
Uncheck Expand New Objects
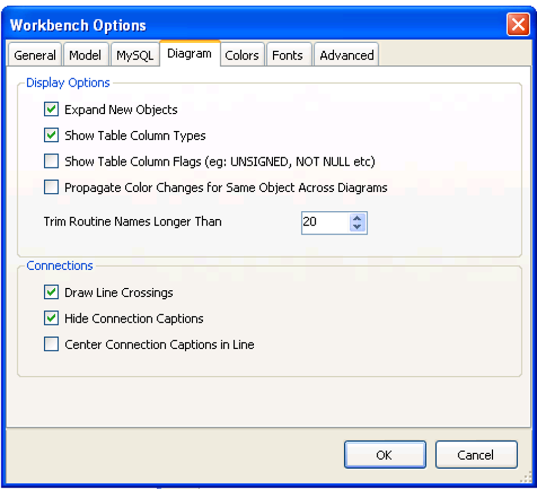[x=52, y=109]
